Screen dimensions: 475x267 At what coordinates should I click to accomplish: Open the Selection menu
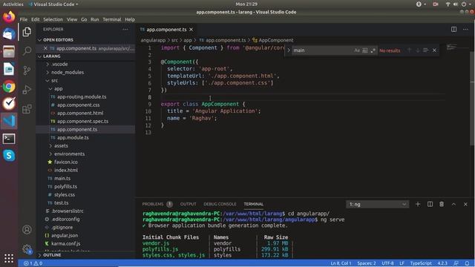coord(53,19)
